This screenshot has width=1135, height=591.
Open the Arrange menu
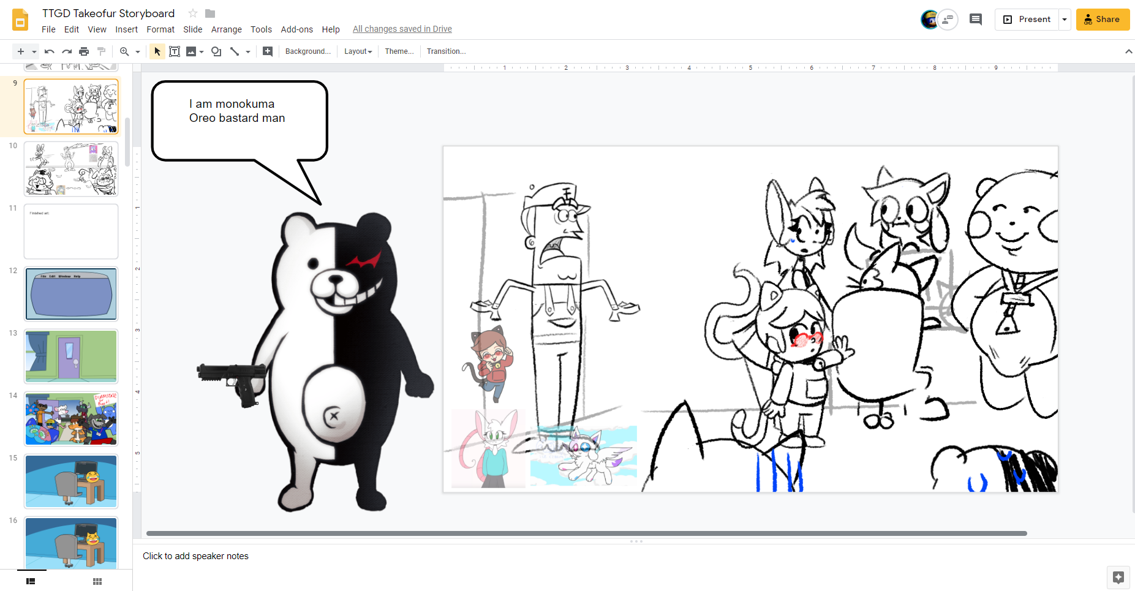coord(226,29)
